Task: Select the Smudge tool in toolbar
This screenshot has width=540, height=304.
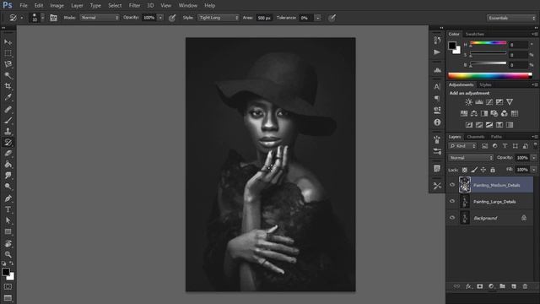Action: point(8,176)
